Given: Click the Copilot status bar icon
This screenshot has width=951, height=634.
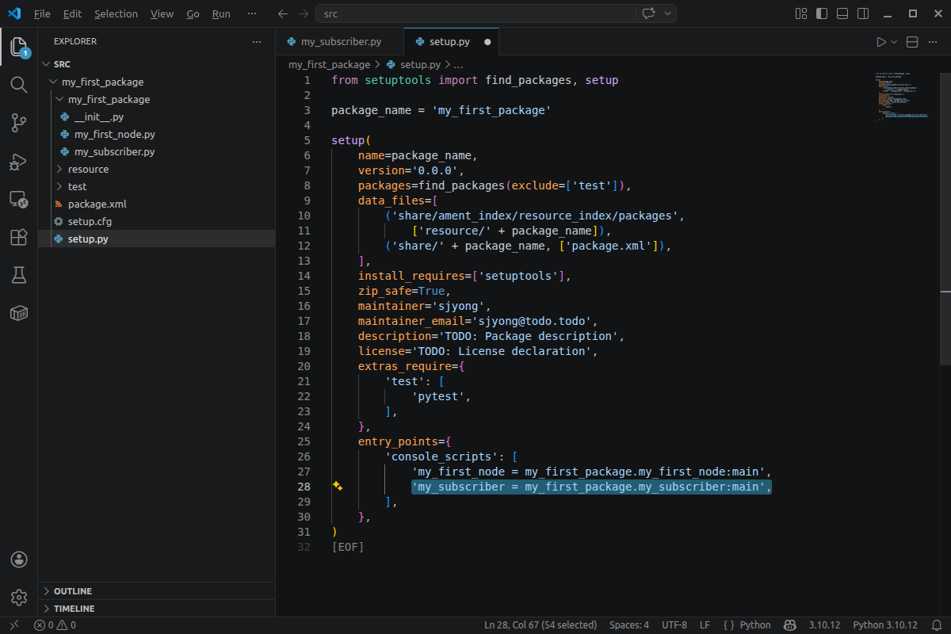Looking at the screenshot, I should coord(789,624).
